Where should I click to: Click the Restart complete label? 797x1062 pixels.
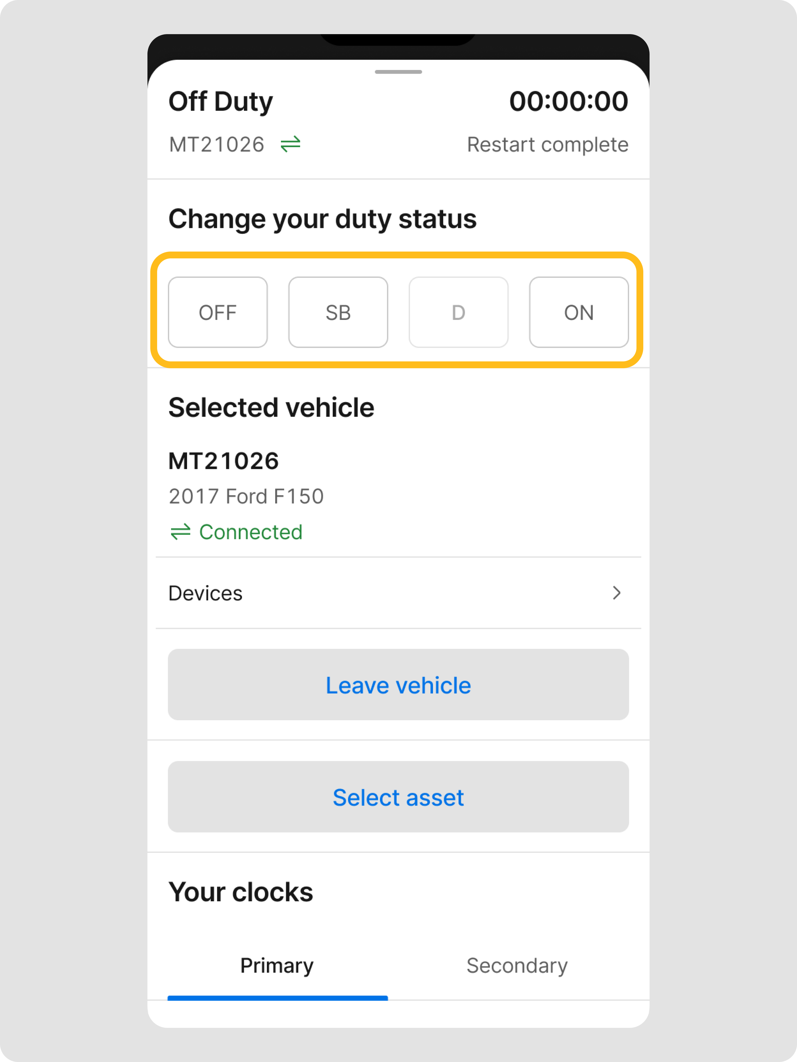pyautogui.click(x=547, y=145)
